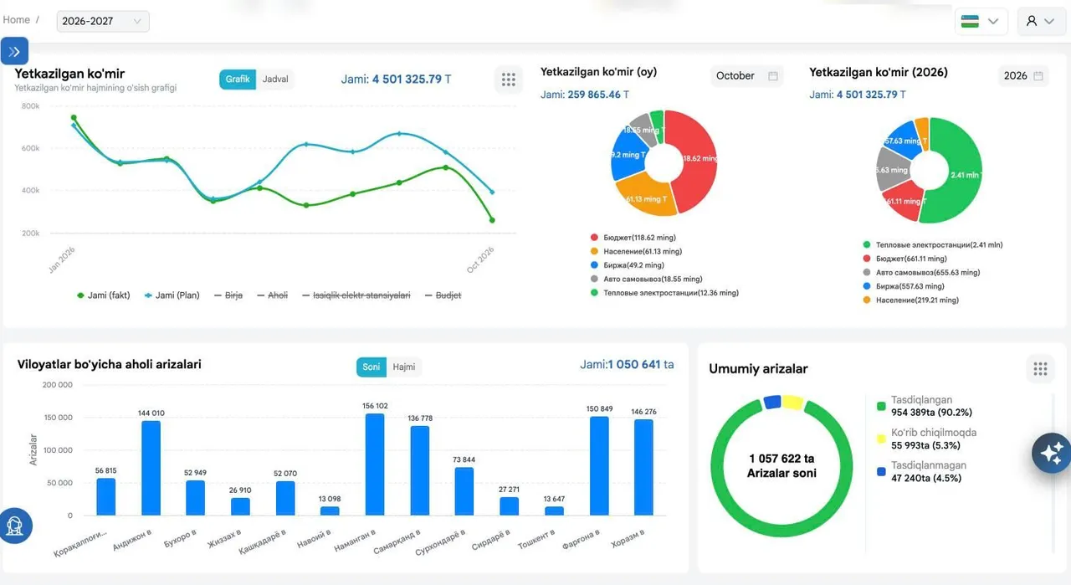Open the round support icon at bottom left
Image resolution: width=1071 pixels, height=585 pixels.
[x=14, y=526]
